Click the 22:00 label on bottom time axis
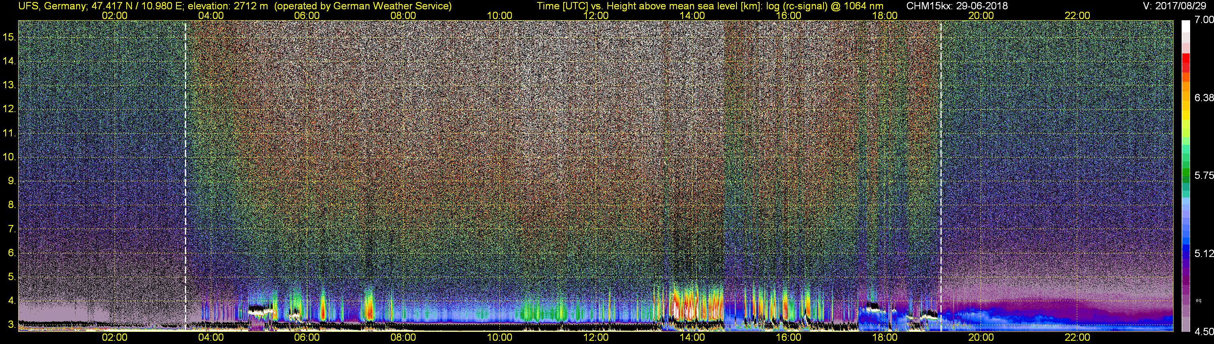 coord(1077,338)
